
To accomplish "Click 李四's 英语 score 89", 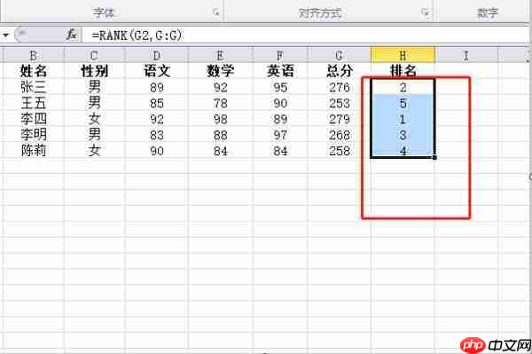I will coord(280,119).
